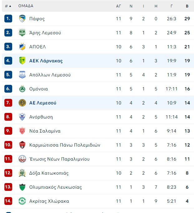The width and height of the screenshot is (194, 213).
Task: Click the Άρης Λεμεσού club logo
Action: coord(22,33)
